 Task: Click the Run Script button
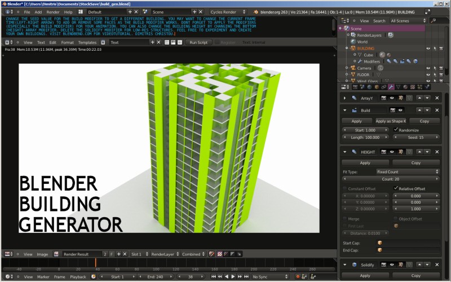tap(198, 42)
